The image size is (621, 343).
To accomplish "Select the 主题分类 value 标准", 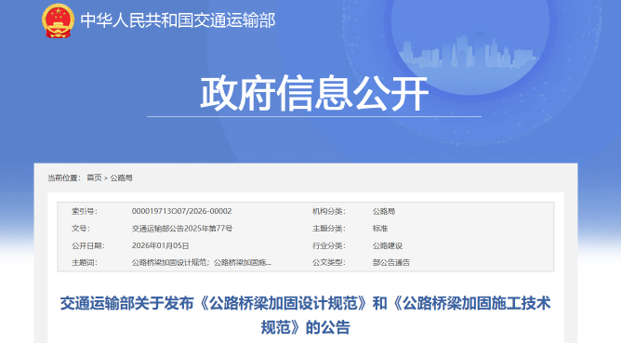I will coord(380,229).
